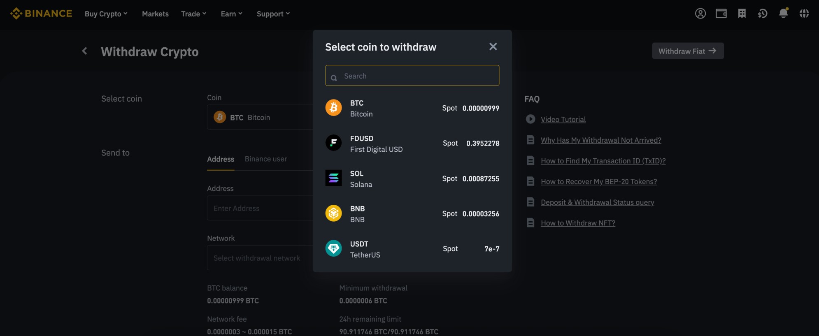The height and width of the screenshot is (336, 819).
Task: Open the language globe icon
Action: point(804,14)
